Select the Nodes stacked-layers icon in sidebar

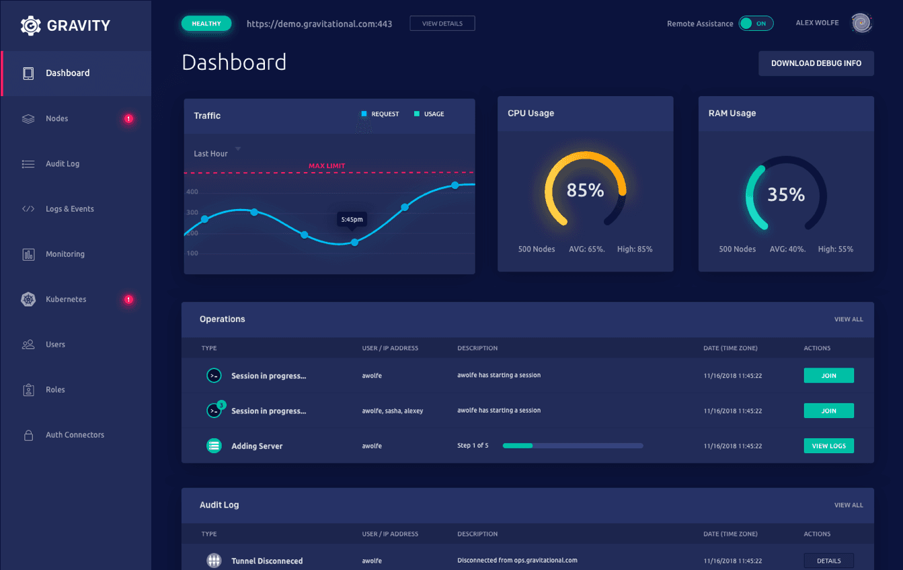28,118
